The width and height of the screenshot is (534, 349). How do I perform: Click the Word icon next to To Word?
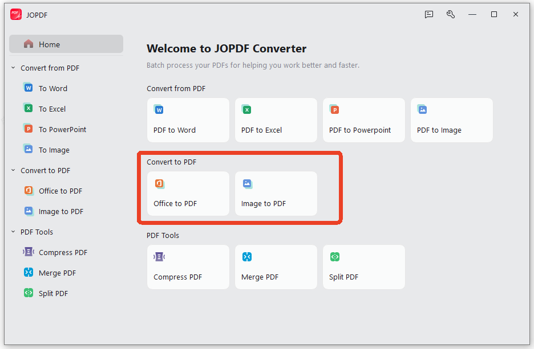29,88
